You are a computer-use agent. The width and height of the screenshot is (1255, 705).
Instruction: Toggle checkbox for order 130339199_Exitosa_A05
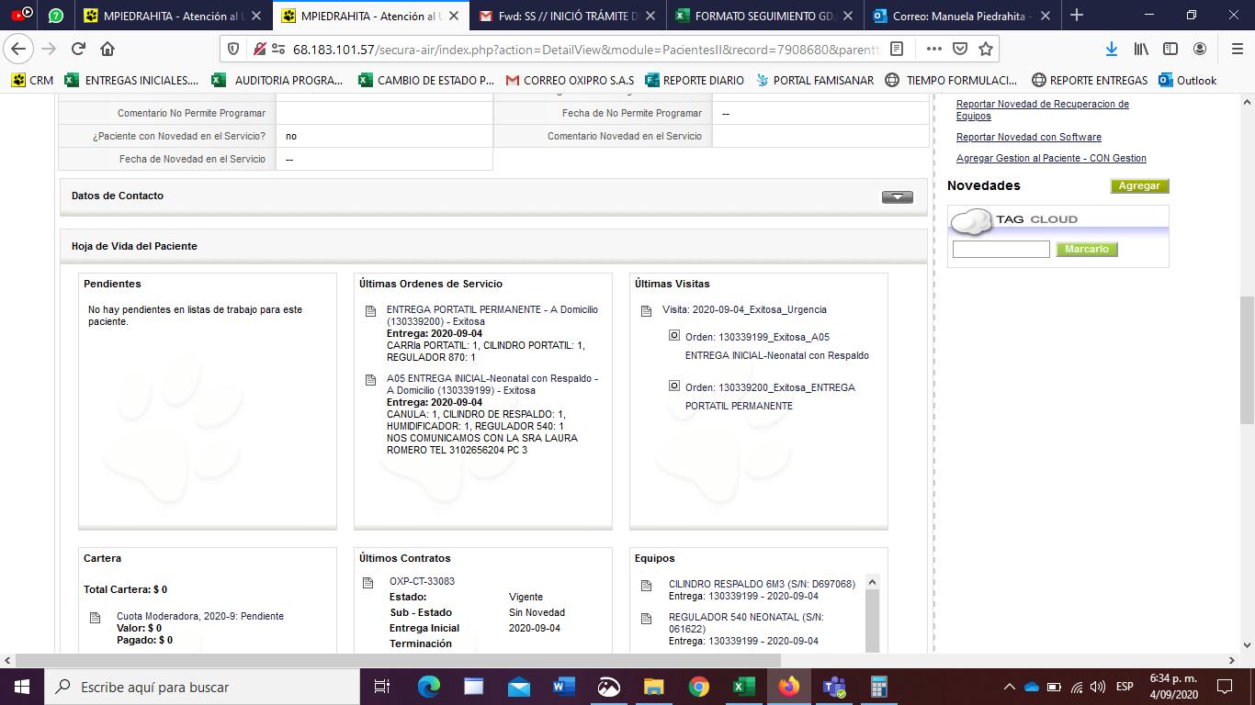pyautogui.click(x=674, y=336)
